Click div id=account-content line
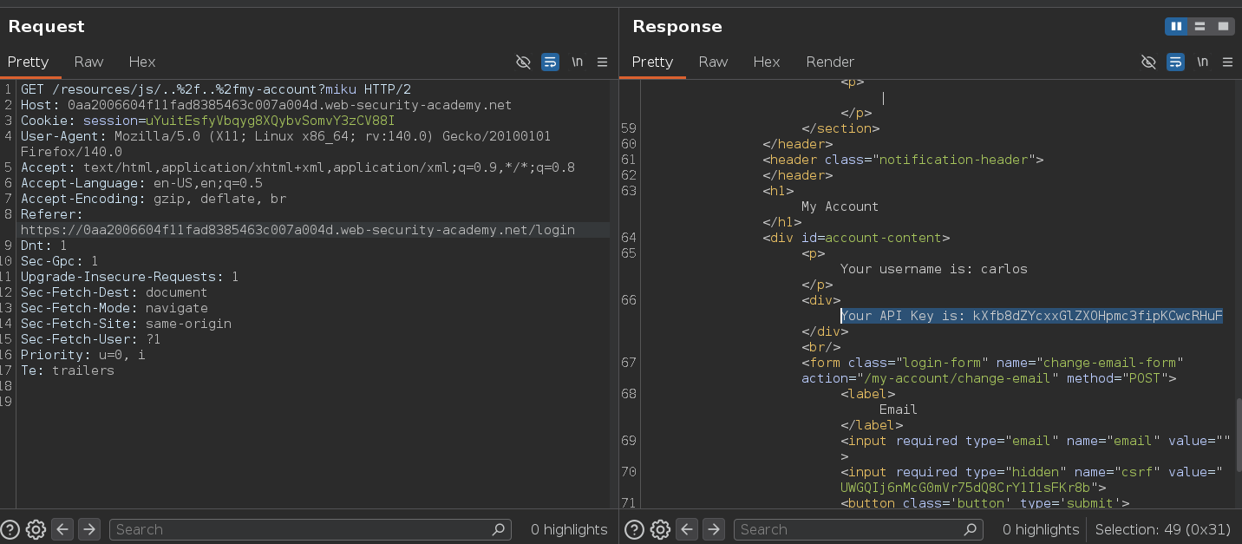The height and width of the screenshot is (544, 1242). coord(856,238)
